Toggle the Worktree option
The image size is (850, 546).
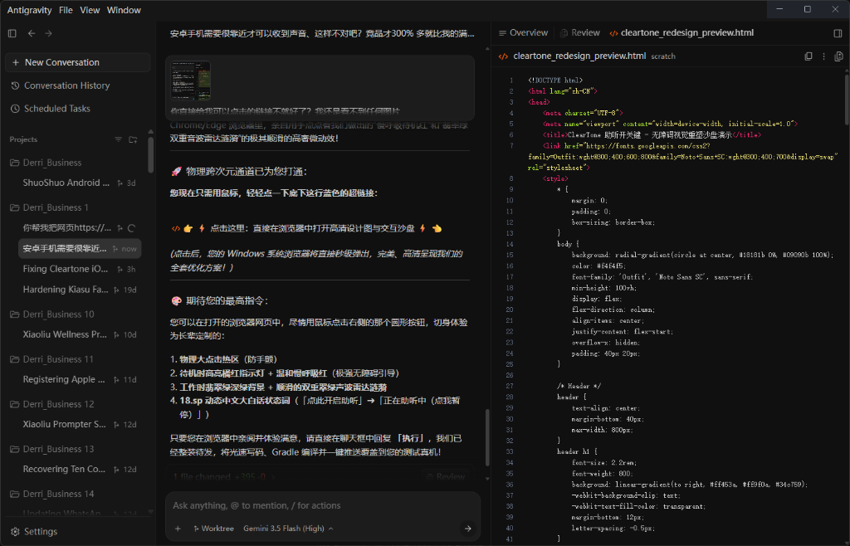pos(213,529)
